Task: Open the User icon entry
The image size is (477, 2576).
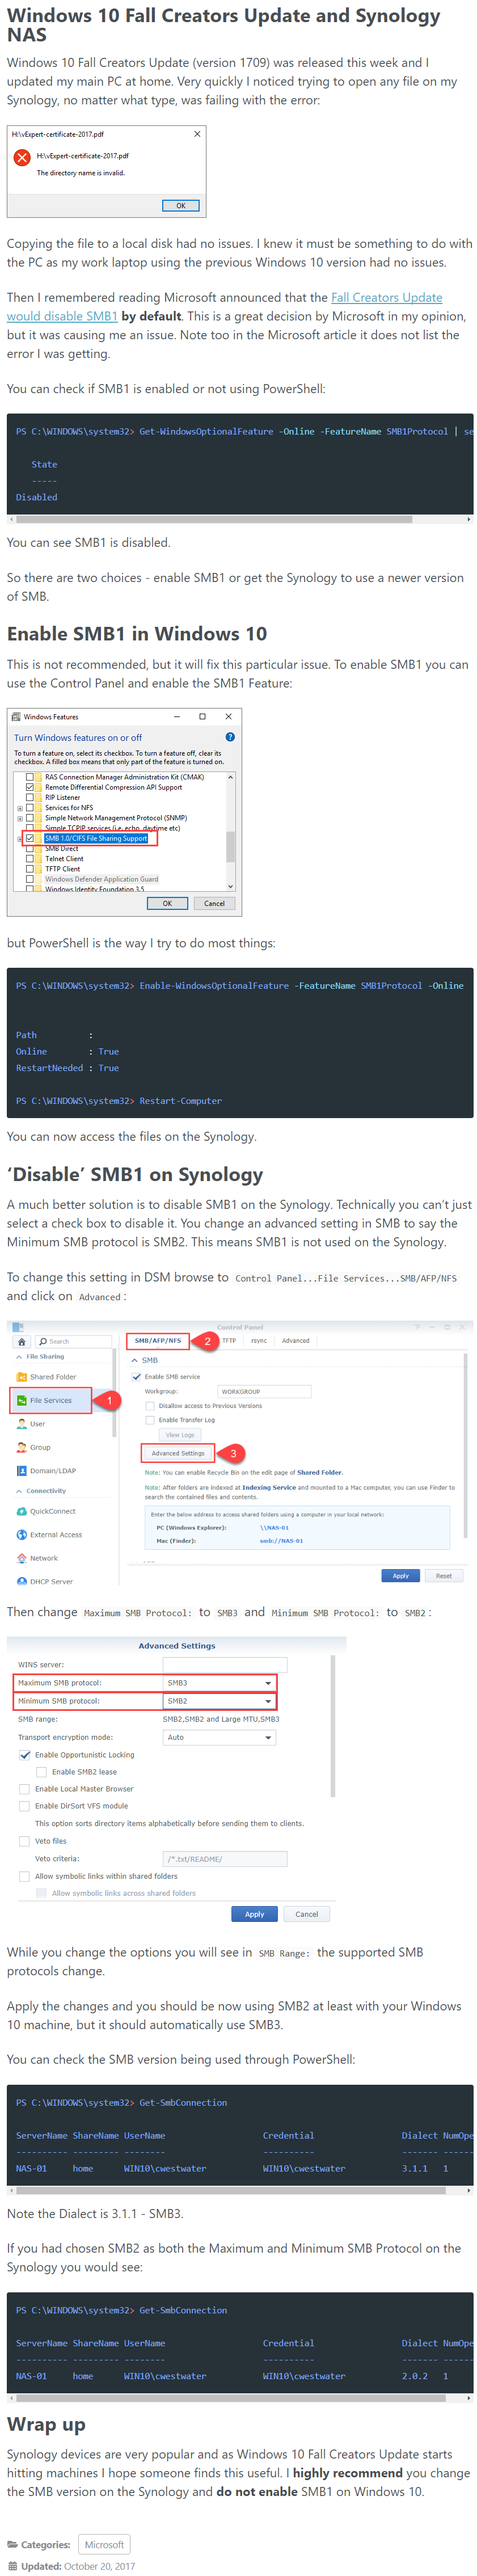Action: pyautogui.click(x=22, y=1424)
